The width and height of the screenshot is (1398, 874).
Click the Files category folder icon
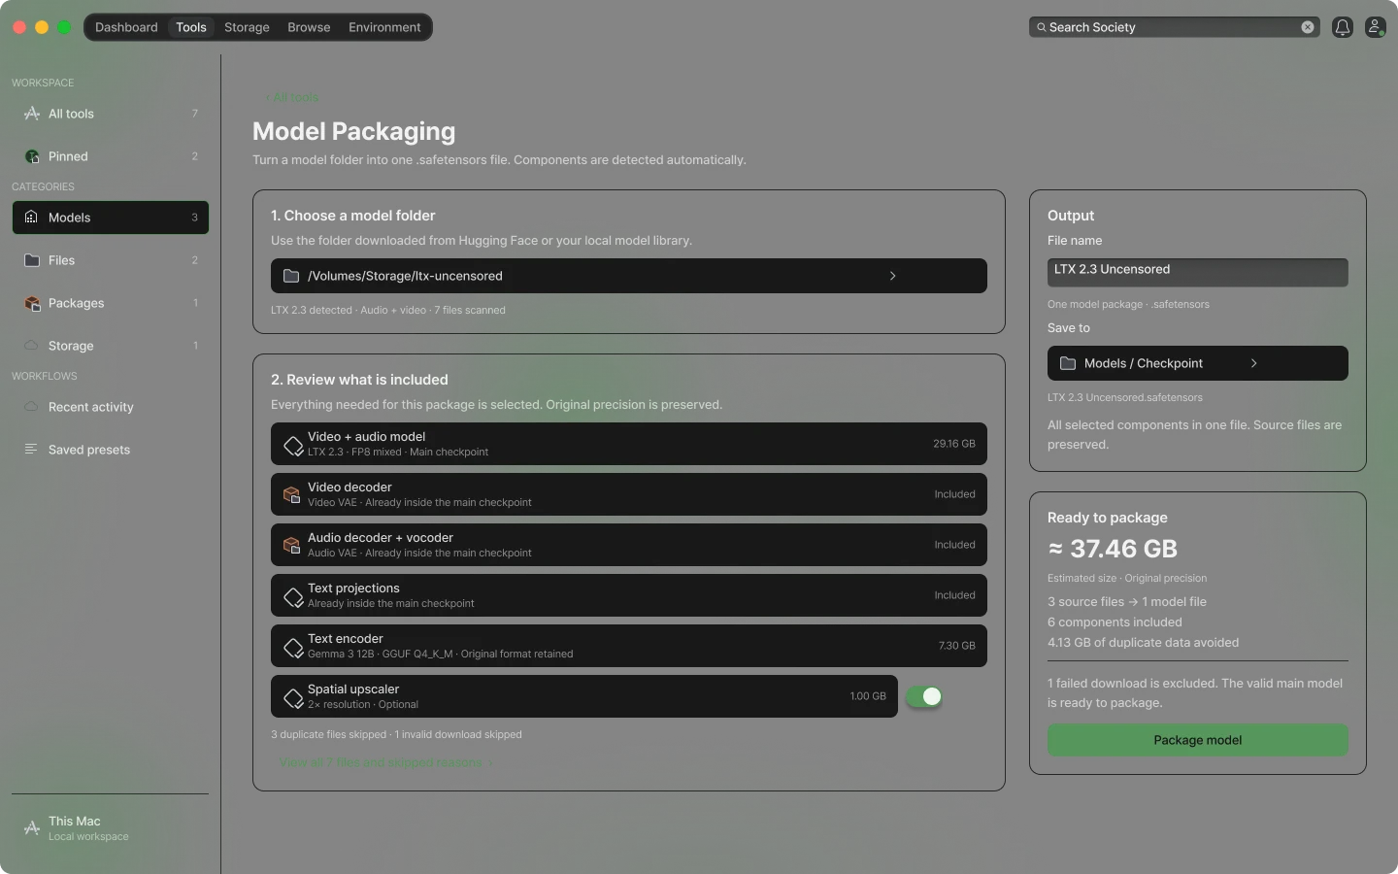pos(32,260)
